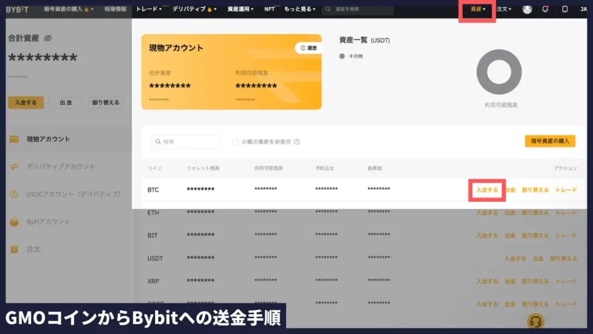Image resolution: width=593 pixels, height=334 pixels.
Task: Click the mobile app download icon
Action: pyautogui.click(x=565, y=9)
